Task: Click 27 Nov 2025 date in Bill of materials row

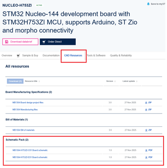Action: (x=130, y=130)
